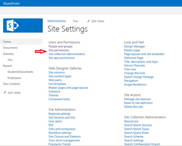The image size is (182, 146).
Task: Open Import Design Package
Action: pos(139,77)
